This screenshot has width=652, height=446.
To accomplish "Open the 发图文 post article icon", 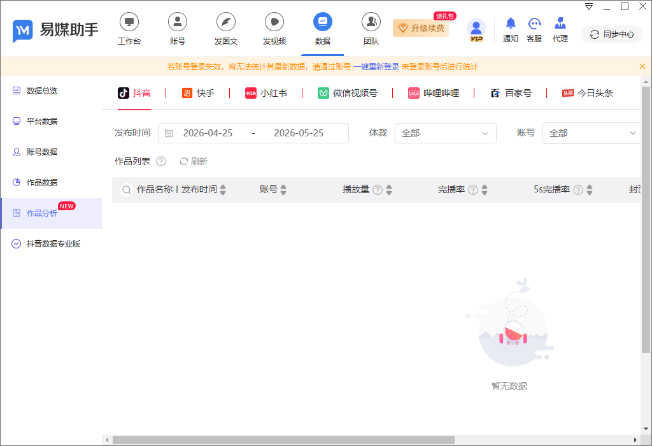I will click(226, 22).
